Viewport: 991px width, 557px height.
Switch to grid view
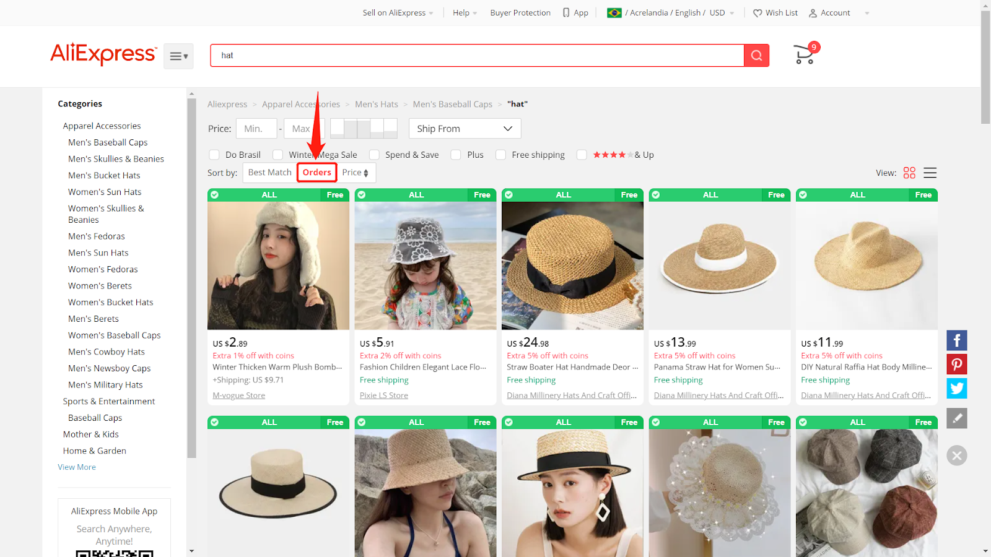click(909, 173)
